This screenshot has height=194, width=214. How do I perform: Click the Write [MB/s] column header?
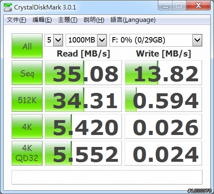point(164,54)
